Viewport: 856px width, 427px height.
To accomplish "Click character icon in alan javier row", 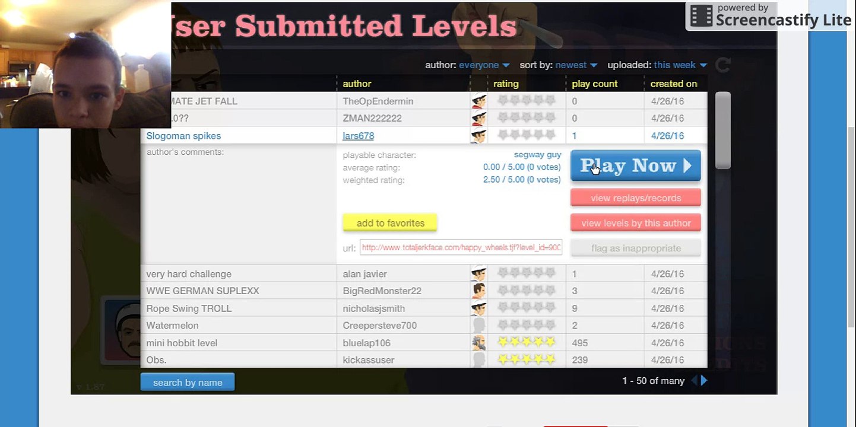I will click(x=478, y=273).
